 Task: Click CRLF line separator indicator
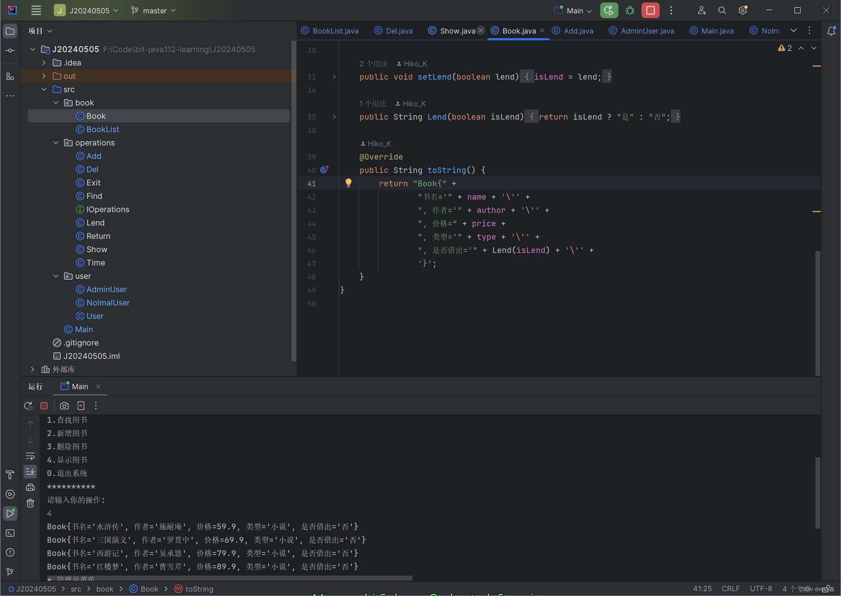click(731, 589)
